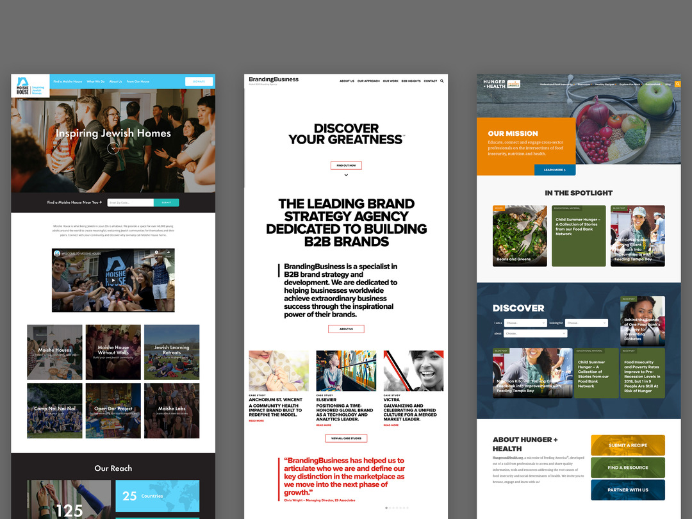Image resolution: width=692 pixels, height=519 pixels.
Task: Open 'Behind the Scenes of One Food Bank' card
Action: [x=643, y=321]
